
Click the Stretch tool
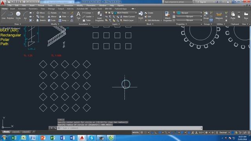pos(41,20)
